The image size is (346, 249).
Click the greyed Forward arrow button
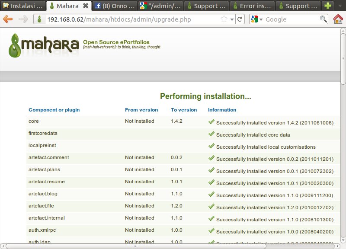click(x=23, y=19)
